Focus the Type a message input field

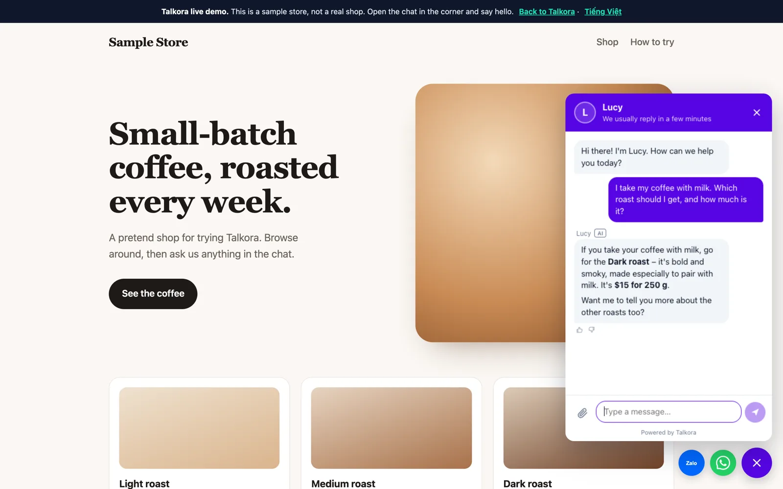point(668,412)
